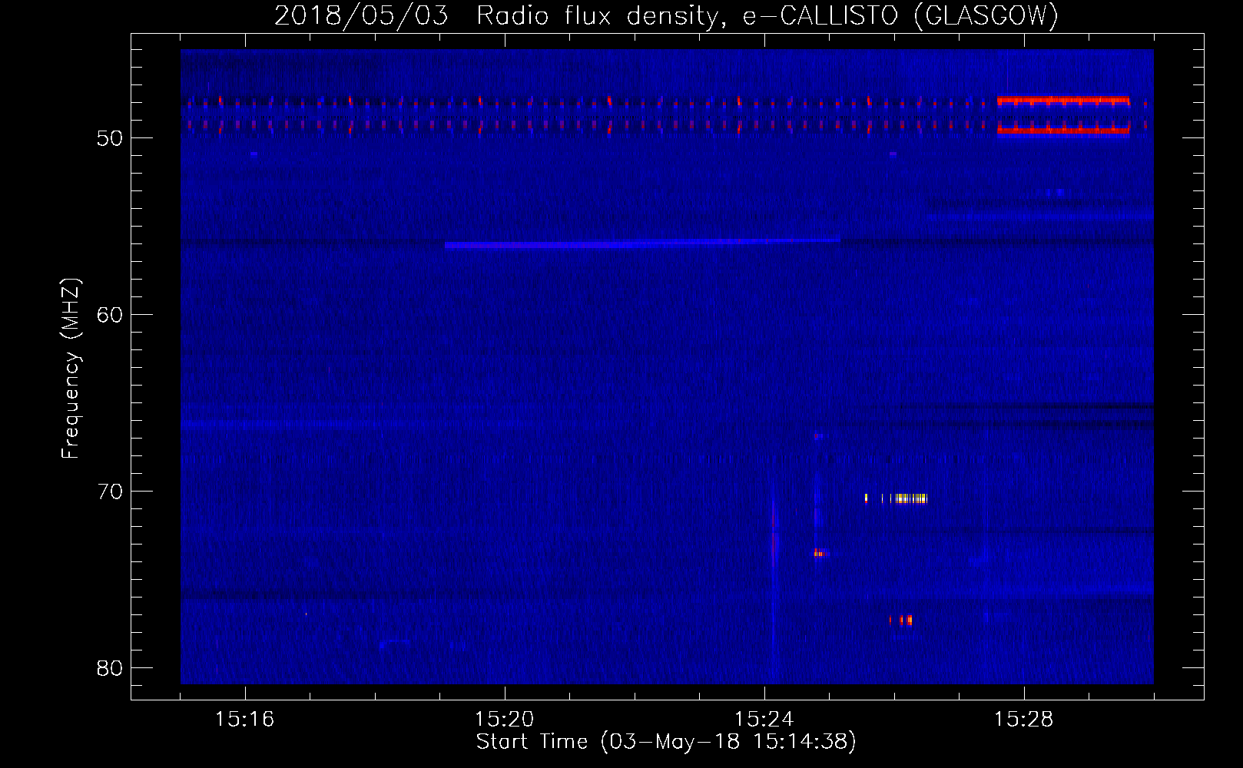Click the 70 frequency tick label

pyautogui.click(x=110, y=492)
